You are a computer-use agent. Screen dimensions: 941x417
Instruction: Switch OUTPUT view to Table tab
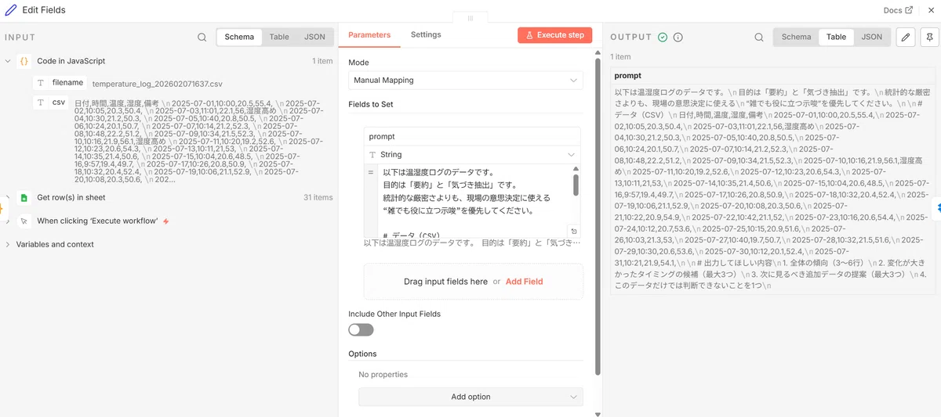pos(837,37)
